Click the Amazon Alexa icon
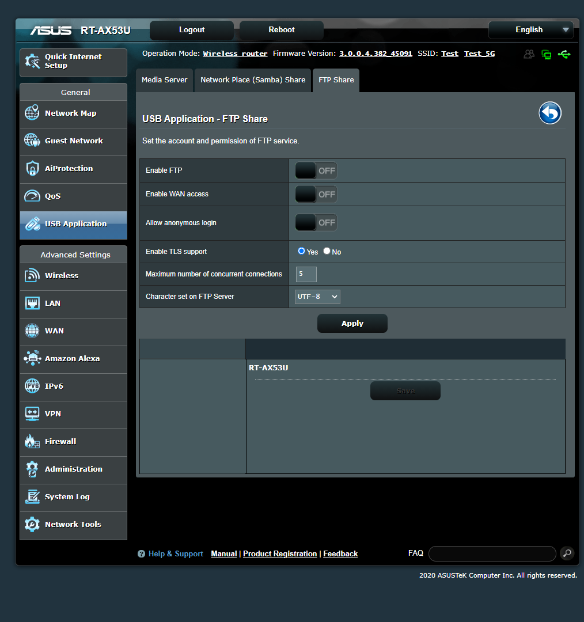The image size is (584, 622). click(x=32, y=358)
